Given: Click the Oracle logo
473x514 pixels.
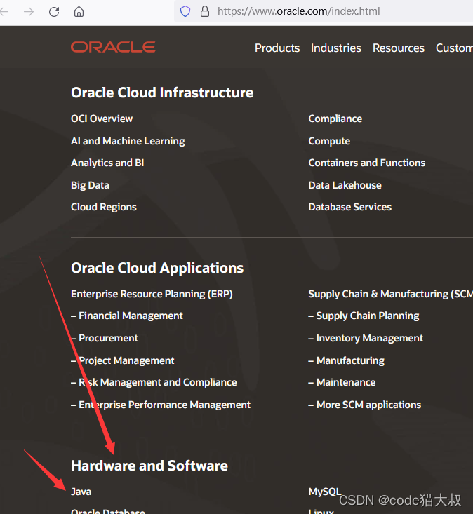Looking at the screenshot, I should pos(113,47).
